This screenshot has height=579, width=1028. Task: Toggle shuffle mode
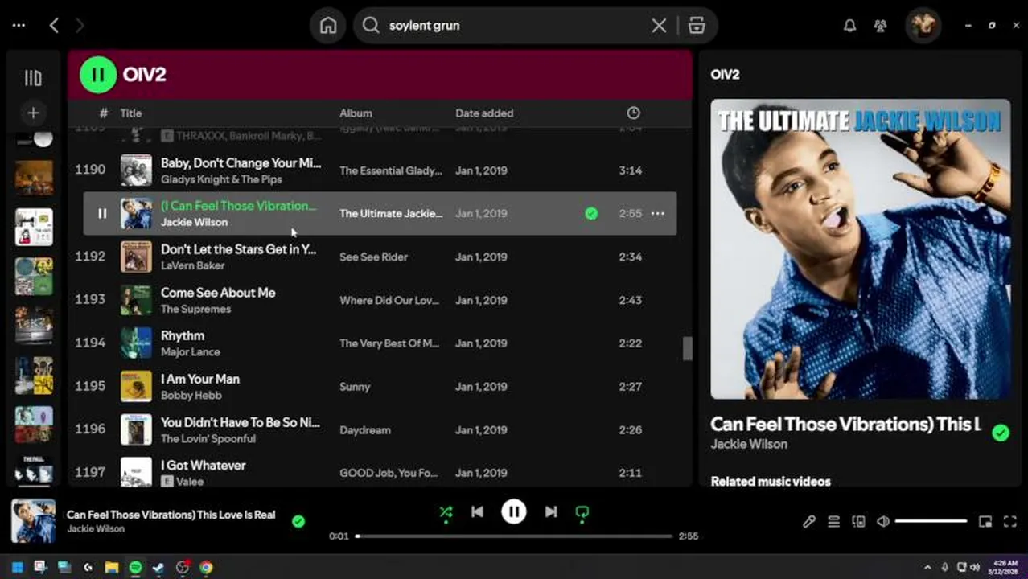click(446, 511)
